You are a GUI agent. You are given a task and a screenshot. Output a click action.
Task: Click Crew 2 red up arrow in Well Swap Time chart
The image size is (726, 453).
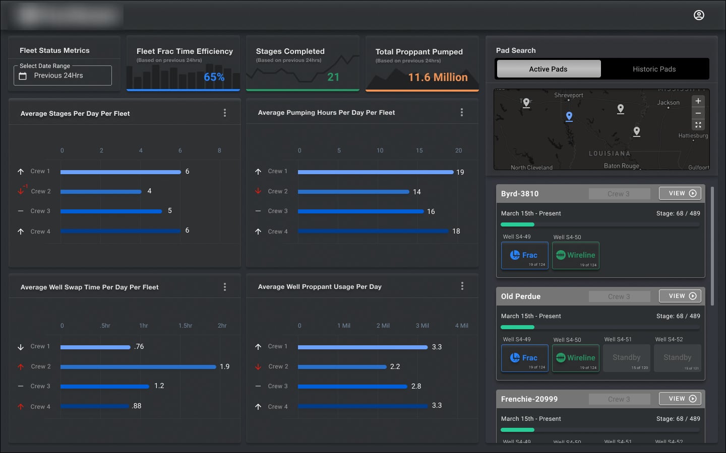21,367
